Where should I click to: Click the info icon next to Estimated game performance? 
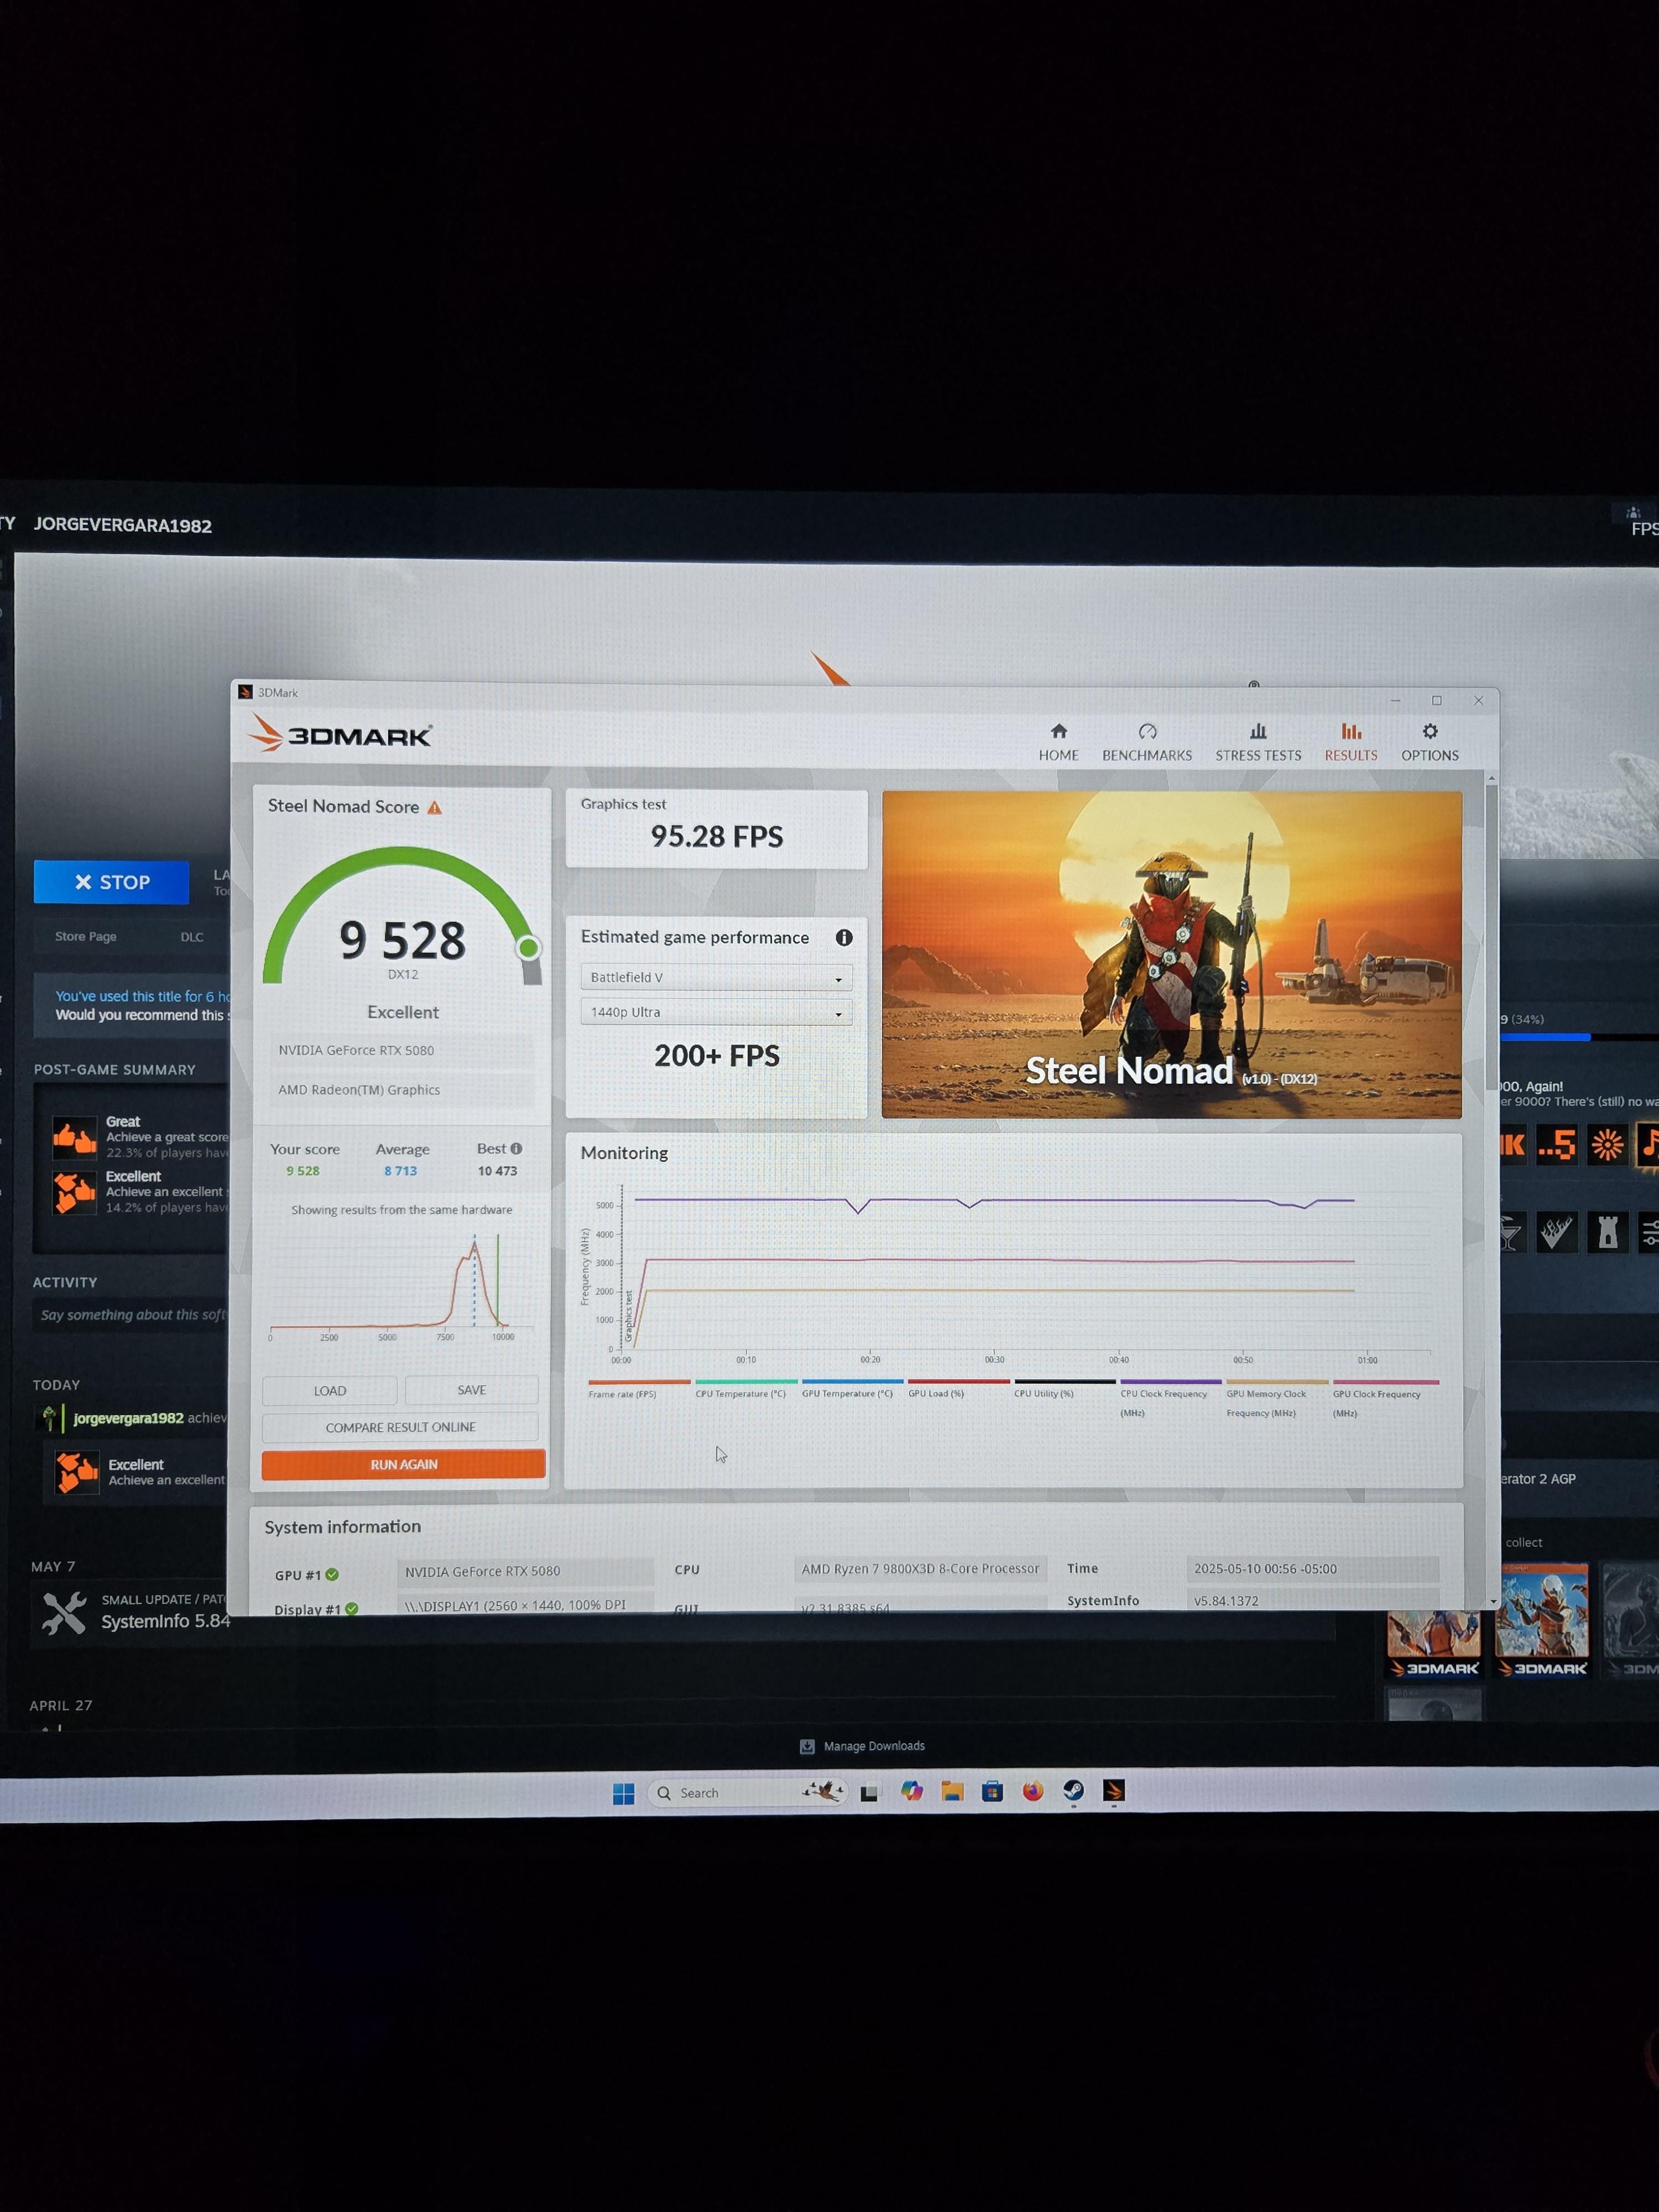pyautogui.click(x=844, y=937)
